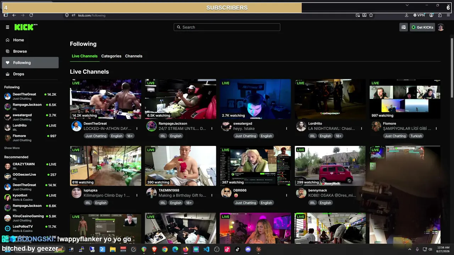Open the lupiupka Kilimanjaro Climb stream title
This screenshot has height=255, width=454.
point(106,195)
